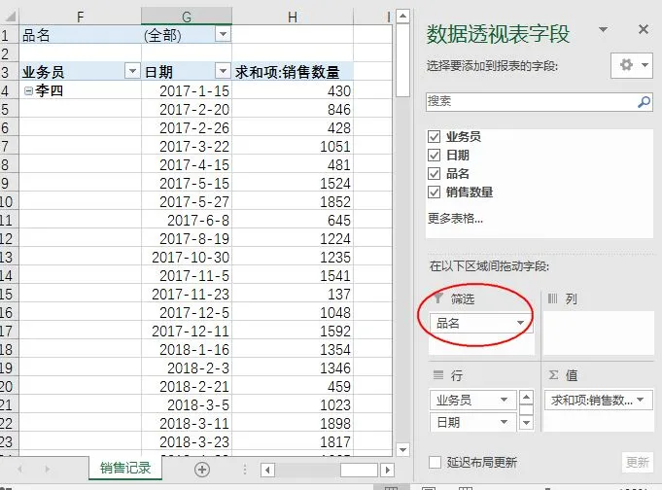
Task: Click the vertical scrollbar down arrow
Action: pyautogui.click(x=402, y=449)
